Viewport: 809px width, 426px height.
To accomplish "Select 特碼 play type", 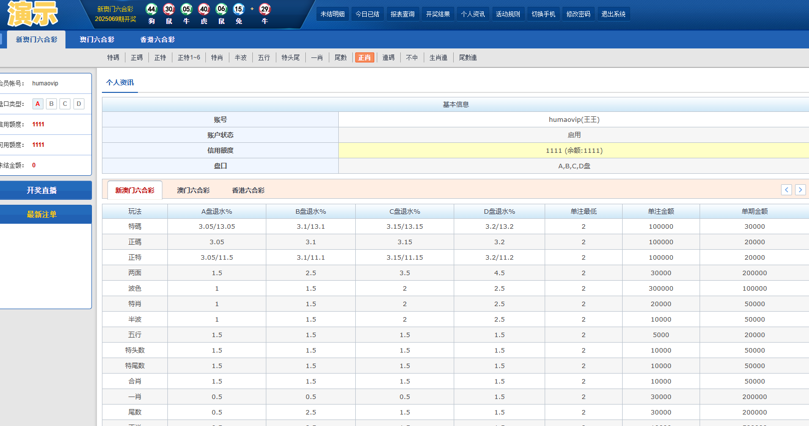I will (x=113, y=57).
